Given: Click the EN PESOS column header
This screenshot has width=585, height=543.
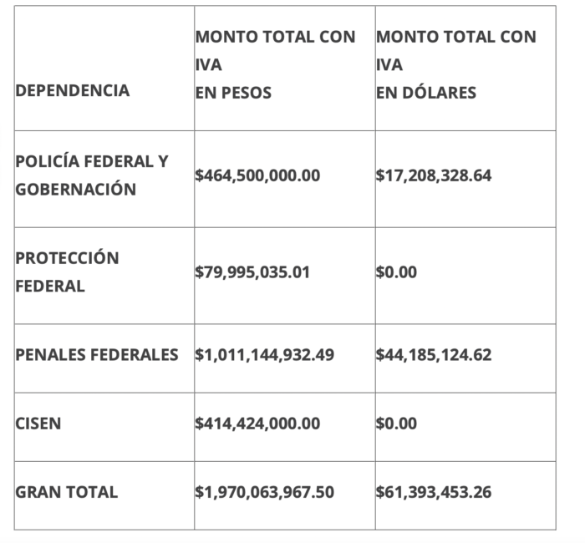Looking at the screenshot, I should pos(233,92).
